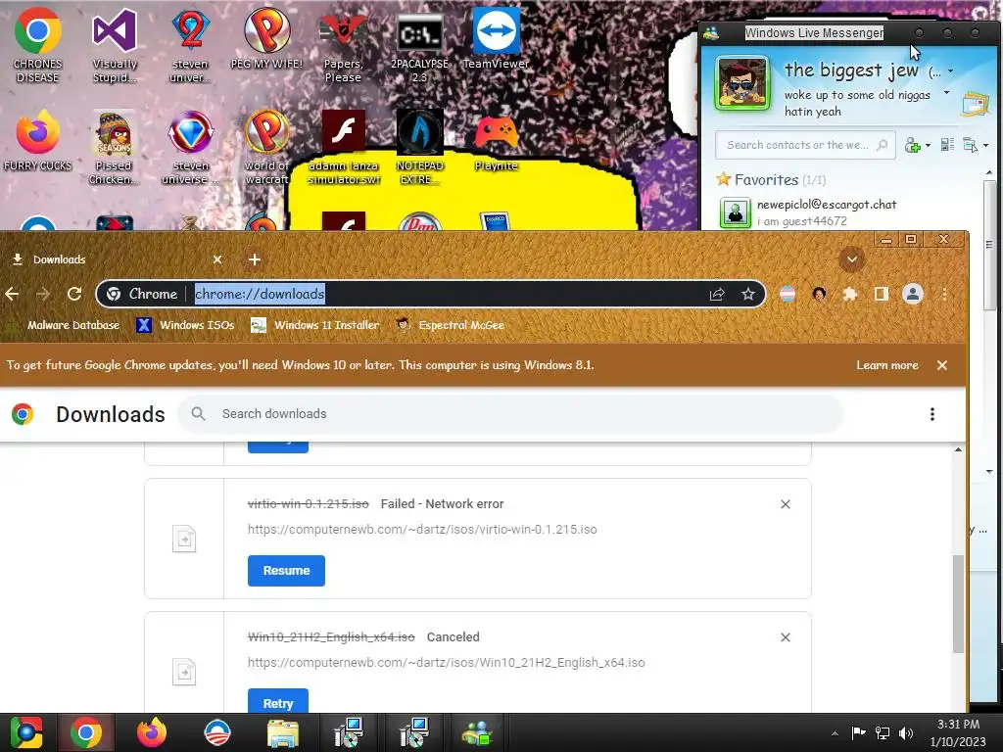
Task: Dismiss the Windows 8.1 update banner
Action: tap(942, 365)
